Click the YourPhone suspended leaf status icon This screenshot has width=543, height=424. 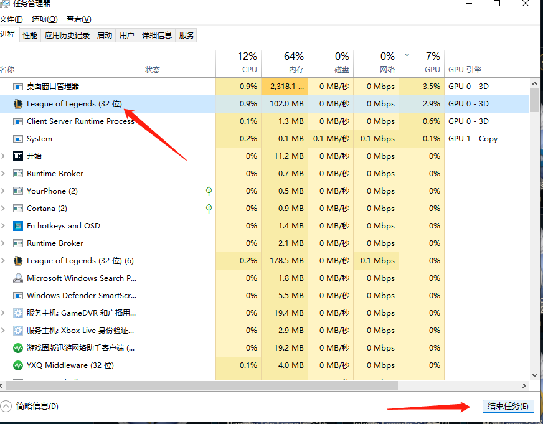[209, 191]
